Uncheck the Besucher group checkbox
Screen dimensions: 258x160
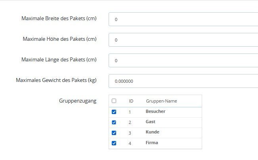[114, 112]
